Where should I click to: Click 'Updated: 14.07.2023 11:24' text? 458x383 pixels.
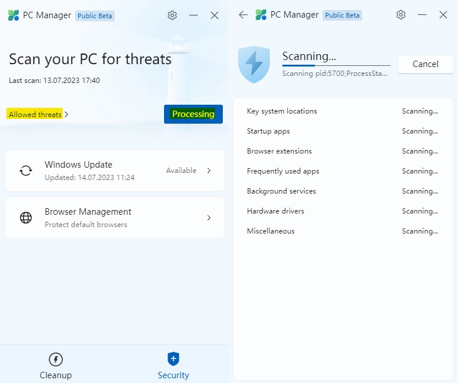click(x=89, y=178)
